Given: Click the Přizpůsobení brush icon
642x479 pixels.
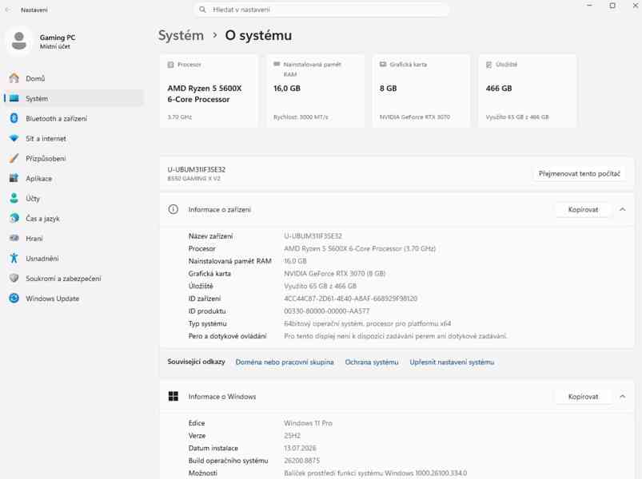Looking at the screenshot, I should 14,158.
